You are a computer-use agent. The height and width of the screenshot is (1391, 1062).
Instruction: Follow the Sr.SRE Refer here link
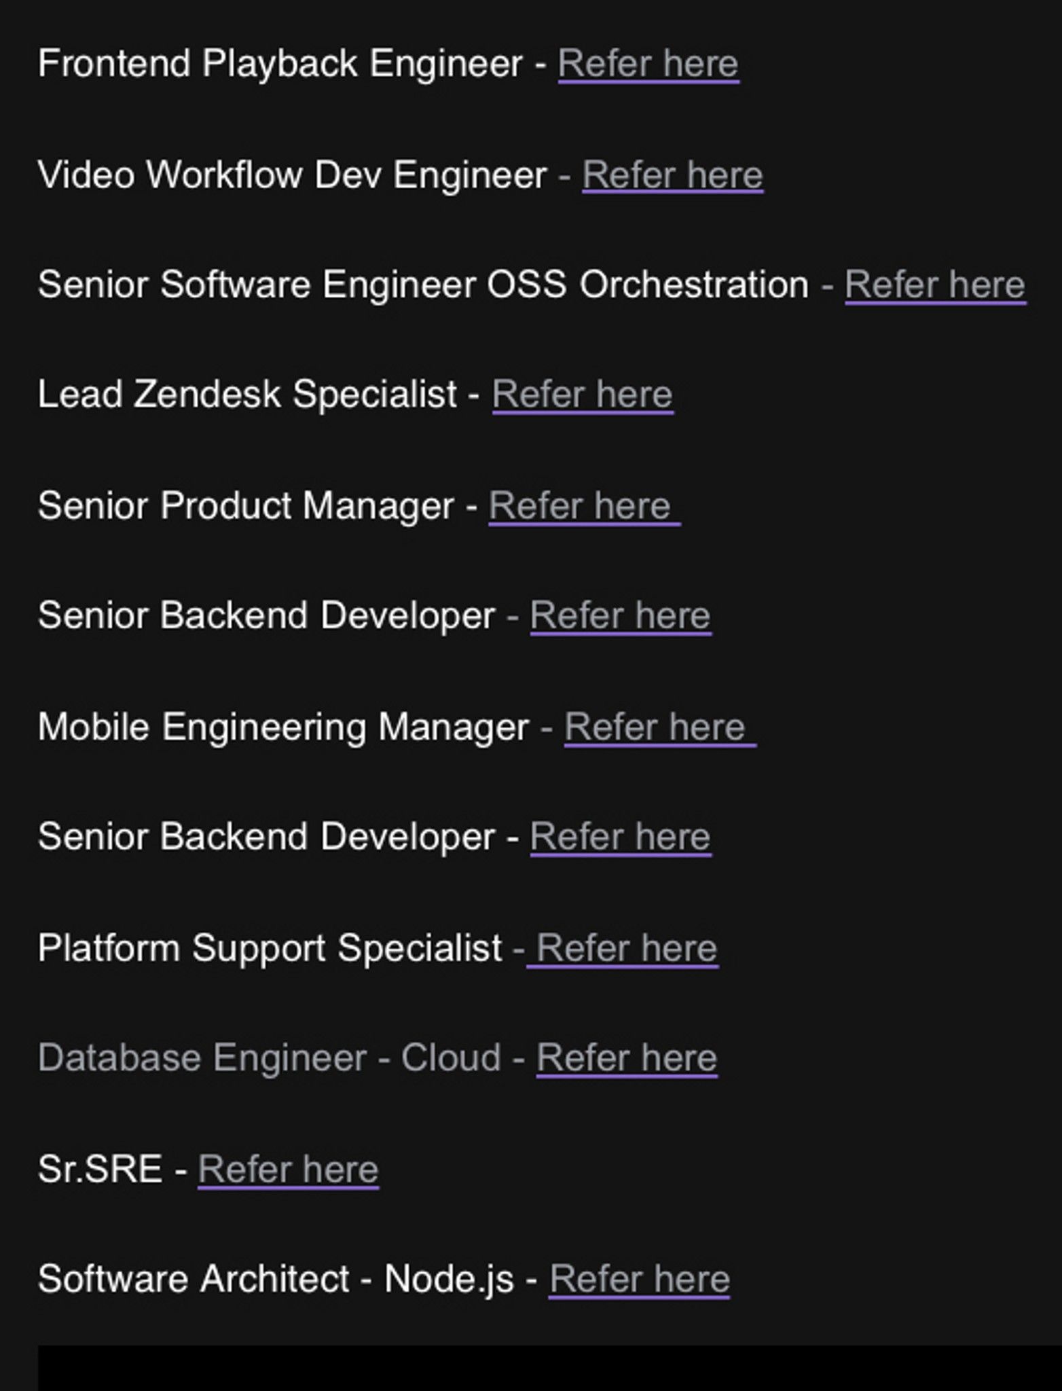point(289,1170)
